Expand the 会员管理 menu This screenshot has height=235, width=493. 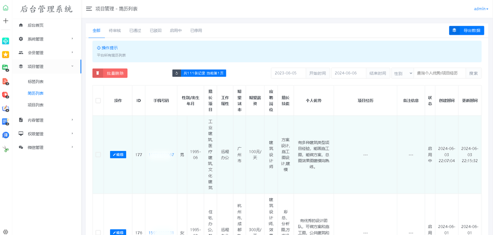(47, 52)
